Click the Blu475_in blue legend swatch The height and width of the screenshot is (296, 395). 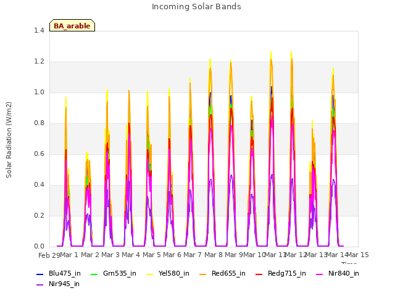point(39,274)
